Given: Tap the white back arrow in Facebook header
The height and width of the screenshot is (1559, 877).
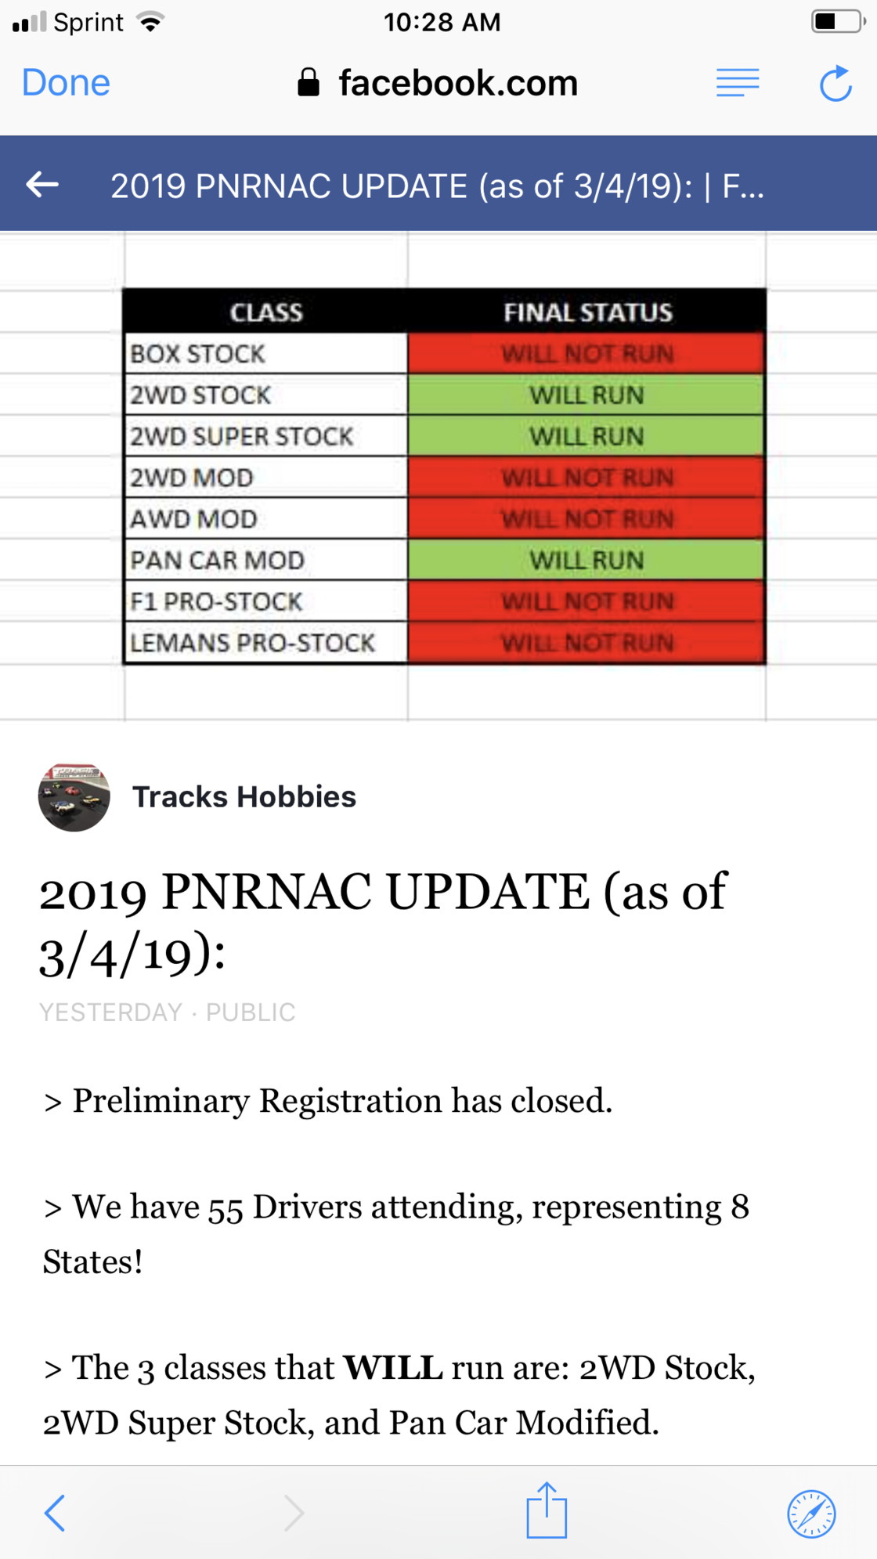Looking at the screenshot, I should click(x=42, y=185).
